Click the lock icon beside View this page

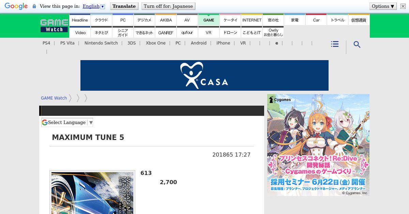point(34,6)
